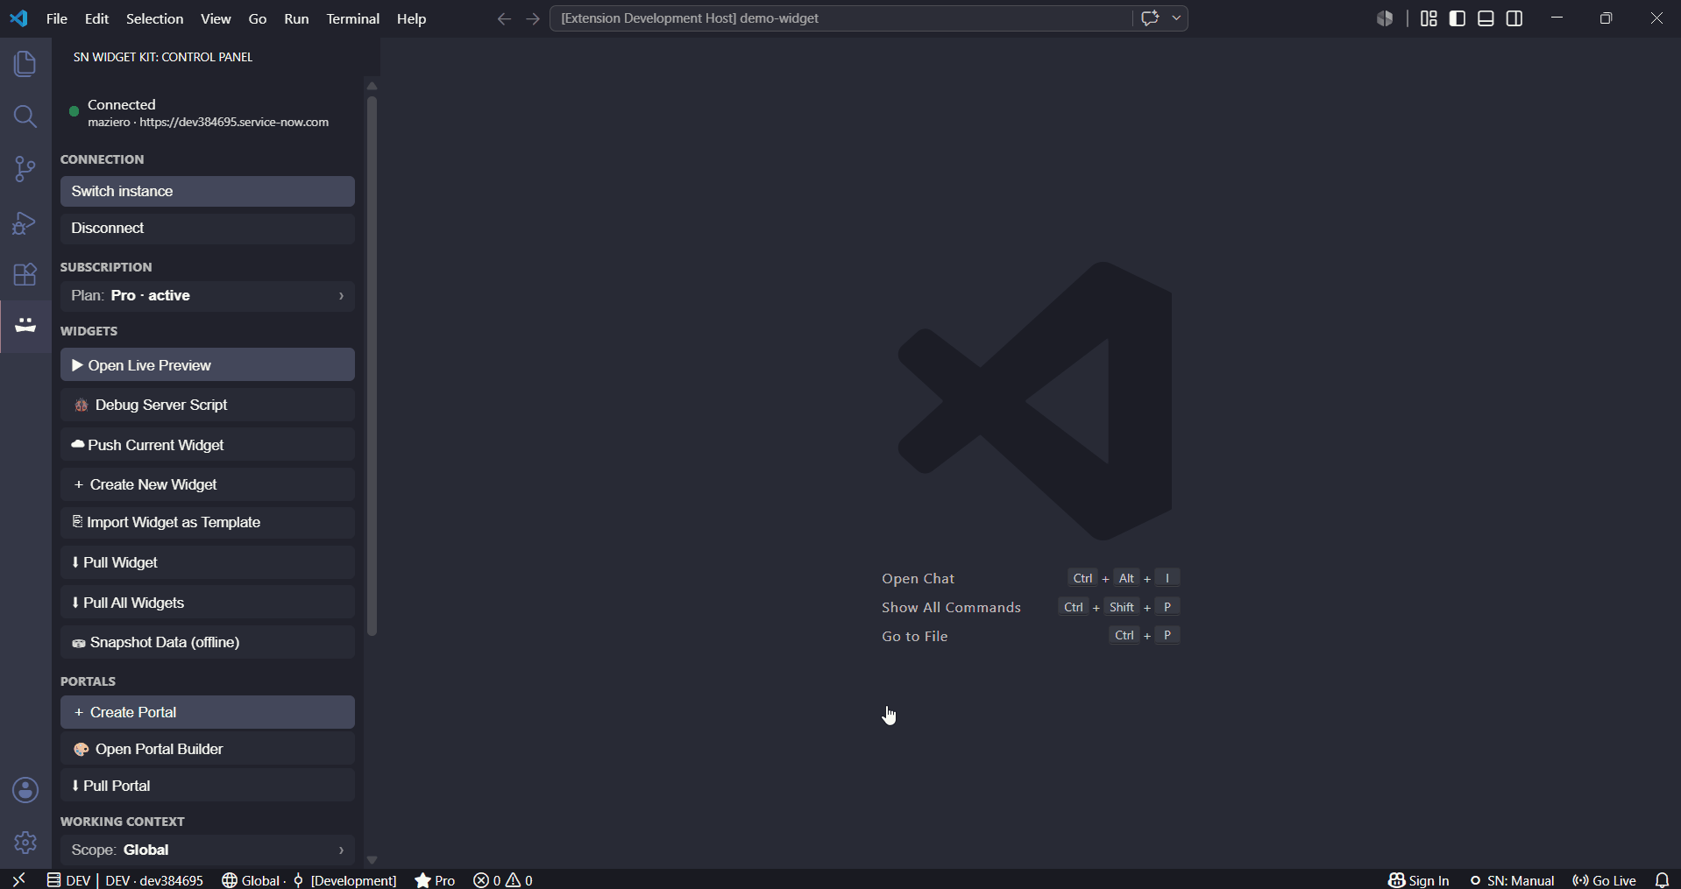
Task: Click the scrollbar down arrow in control panel
Action: [x=372, y=859]
